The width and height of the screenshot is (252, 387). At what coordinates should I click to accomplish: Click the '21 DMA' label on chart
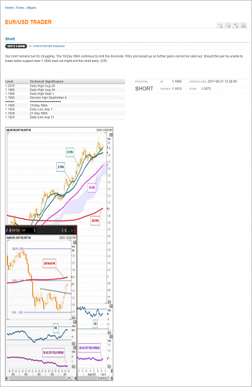click(x=61, y=167)
